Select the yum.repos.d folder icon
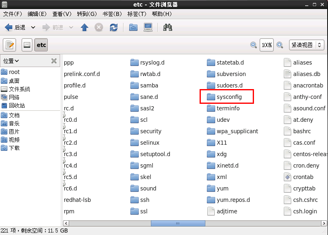Viewport: 328px width, 235px height. point(211,200)
